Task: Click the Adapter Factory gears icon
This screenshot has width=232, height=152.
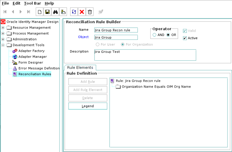Action: click(15, 51)
